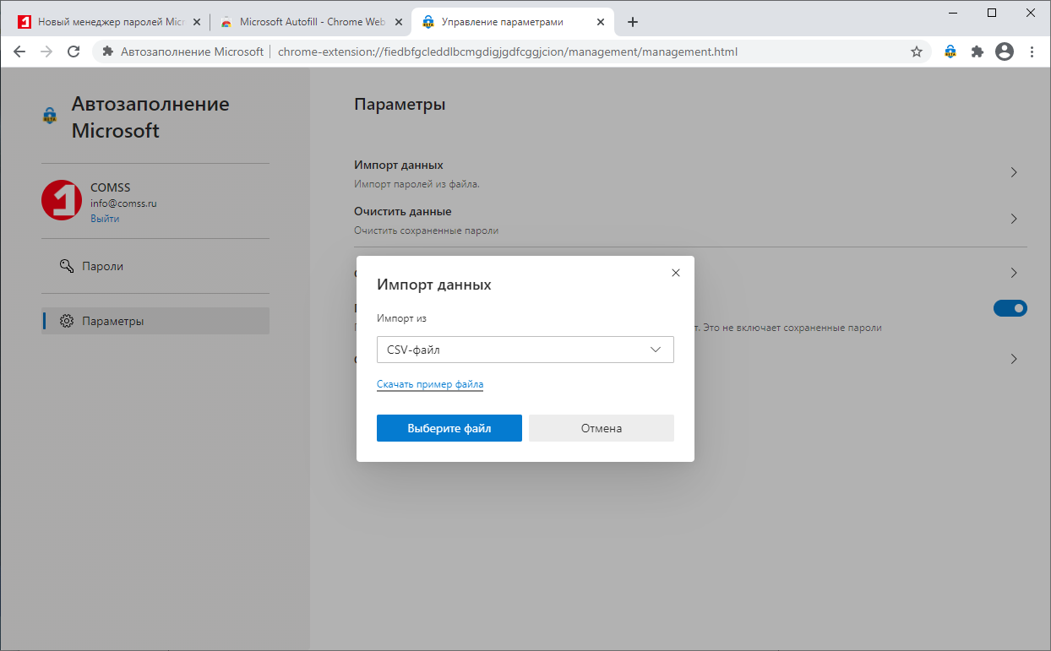This screenshot has width=1051, height=651.
Task: Expand the Очистить данные row chevron
Action: pyautogui.click(x=1014, y=219)
